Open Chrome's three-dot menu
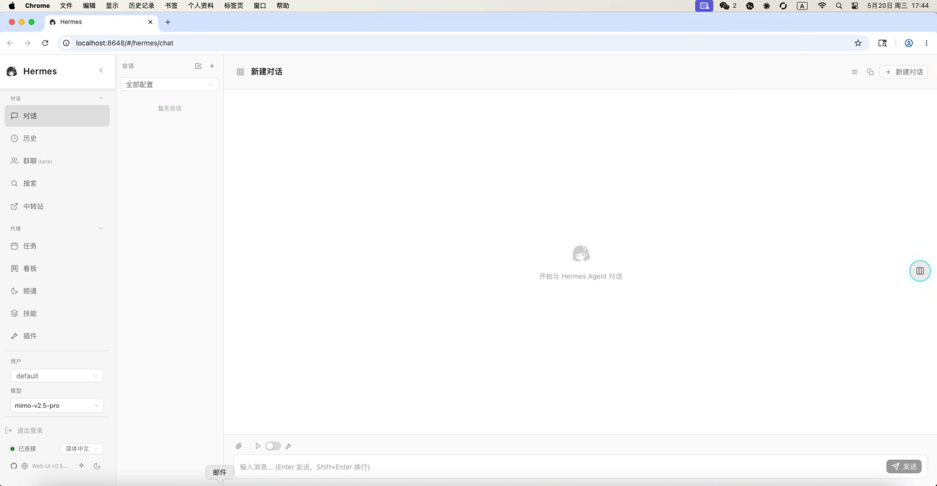This screenshot has width=937, height=486. point(926,43)
